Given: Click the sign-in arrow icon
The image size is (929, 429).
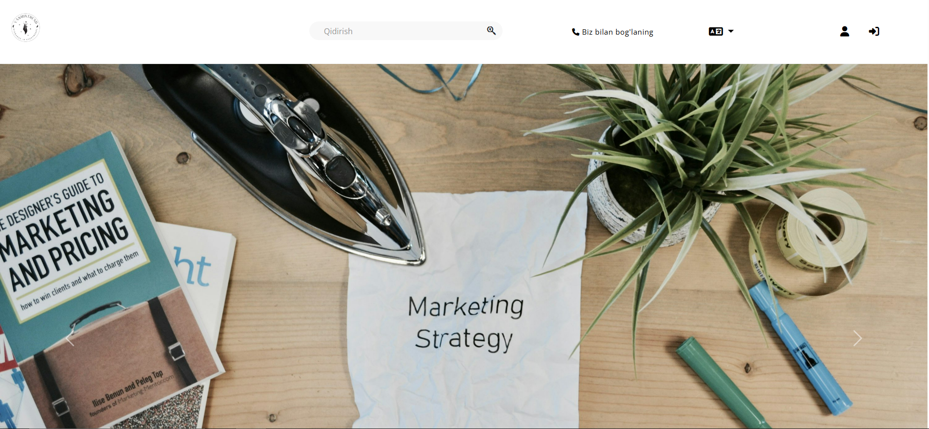Looking at the screenshot, I should [874, 31].
